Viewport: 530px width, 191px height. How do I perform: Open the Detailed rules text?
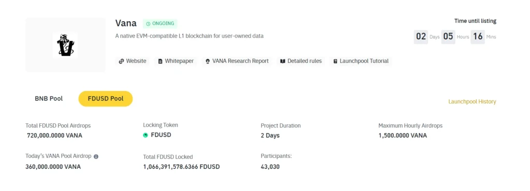pos(304,61)
